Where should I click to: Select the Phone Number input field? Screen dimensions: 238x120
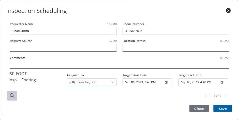176,31
